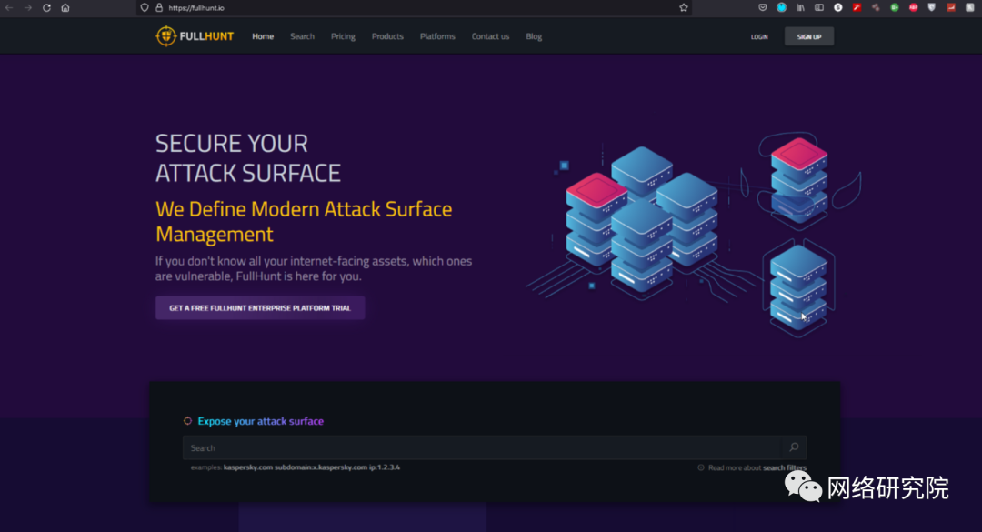This screenshot has height=532, width=982.
Task: Click the magnifier search submit icon
Action: [794, 447]
